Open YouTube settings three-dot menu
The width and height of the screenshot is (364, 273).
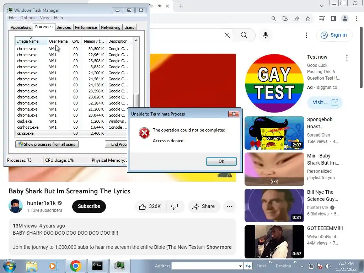tap(306, 35)
